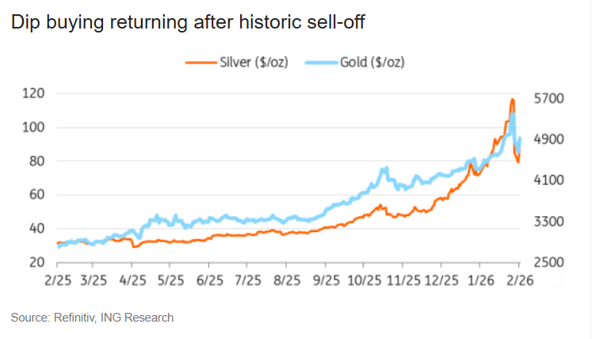Click the 6/25 date on x-axis
592x339 pixels.
[x=210, y=280]
